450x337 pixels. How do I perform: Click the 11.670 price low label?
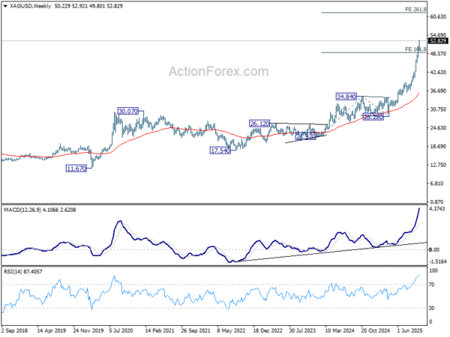76,169
